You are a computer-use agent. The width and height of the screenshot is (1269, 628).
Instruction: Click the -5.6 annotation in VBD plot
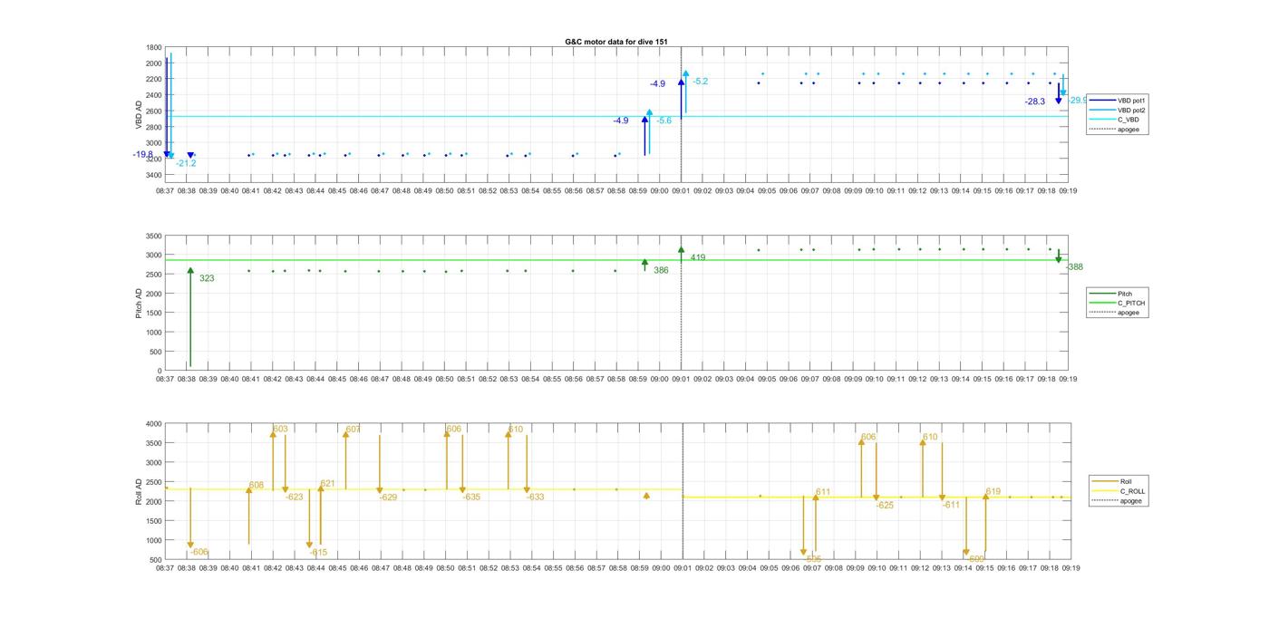click(664, 121)
